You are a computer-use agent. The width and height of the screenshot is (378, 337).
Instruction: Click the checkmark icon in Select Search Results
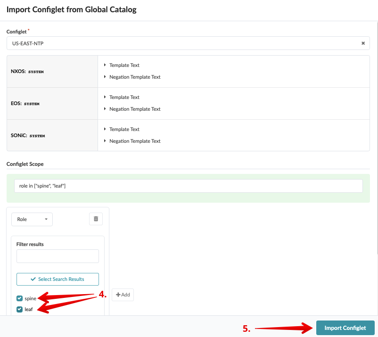point(33,279)
